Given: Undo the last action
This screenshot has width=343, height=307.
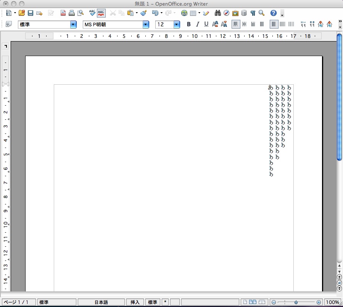Looking at the screenshot, I should click(x=155, y=13).
